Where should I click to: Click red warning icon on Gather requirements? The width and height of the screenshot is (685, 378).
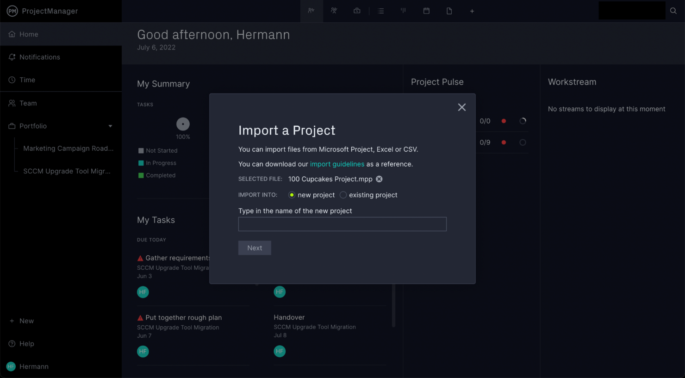(x=140, y=258)
